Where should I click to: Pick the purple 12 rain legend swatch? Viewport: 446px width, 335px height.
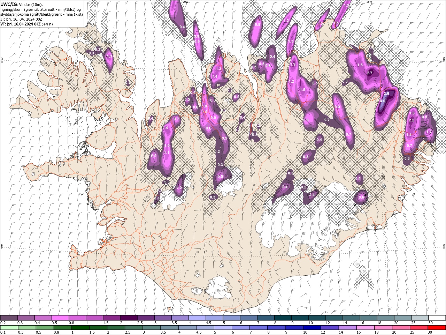[x=329, y=328]
